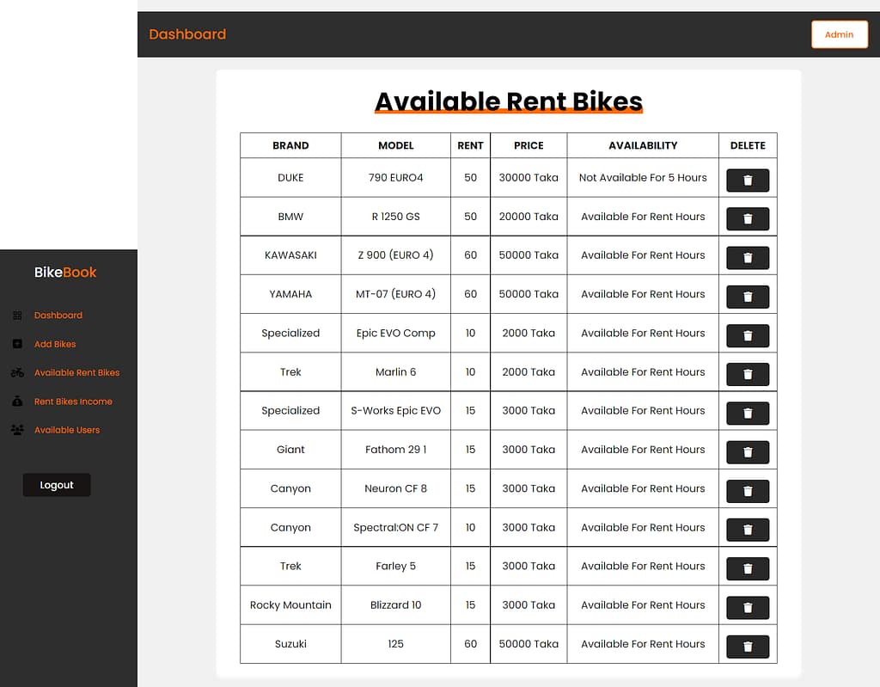Remove the Rocky Mountain Blizzard 10 bike
The height and width of the screenshot is (687, 880).
[x=747, y=607]
